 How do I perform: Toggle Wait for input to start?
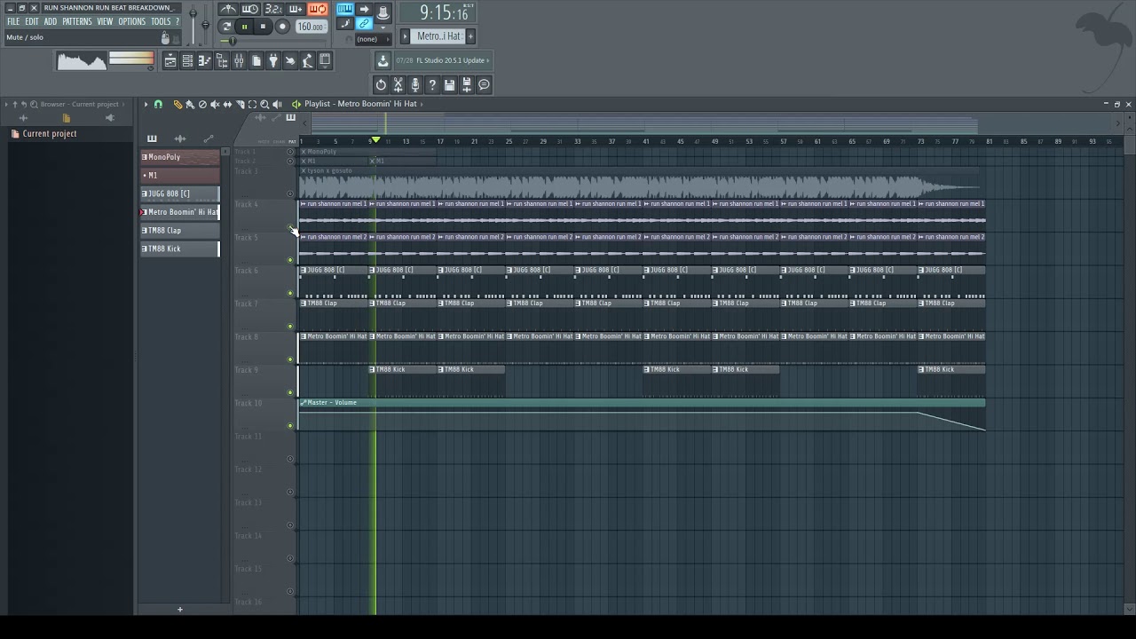click(250, 9)
